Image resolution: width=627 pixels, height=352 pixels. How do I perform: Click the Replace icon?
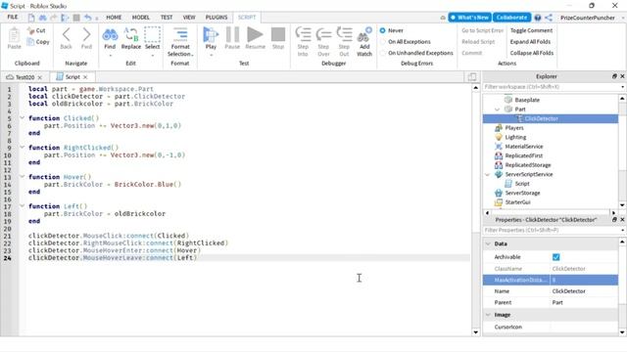pyautogui.click(x=130, y=35)
